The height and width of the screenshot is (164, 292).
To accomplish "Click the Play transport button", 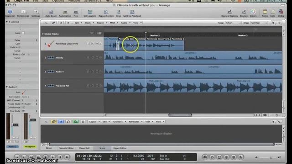I will coord(53,157).
